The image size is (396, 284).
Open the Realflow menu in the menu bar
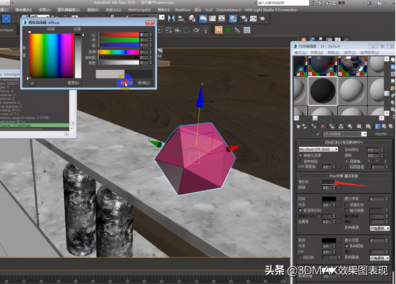(183, 10)
